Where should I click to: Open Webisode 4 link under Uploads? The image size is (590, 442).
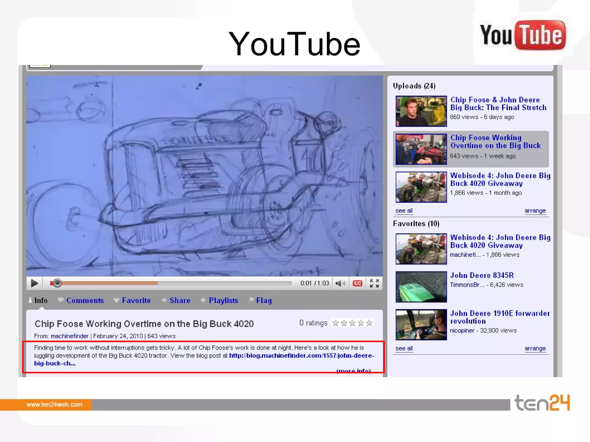(x=500, y=179)
